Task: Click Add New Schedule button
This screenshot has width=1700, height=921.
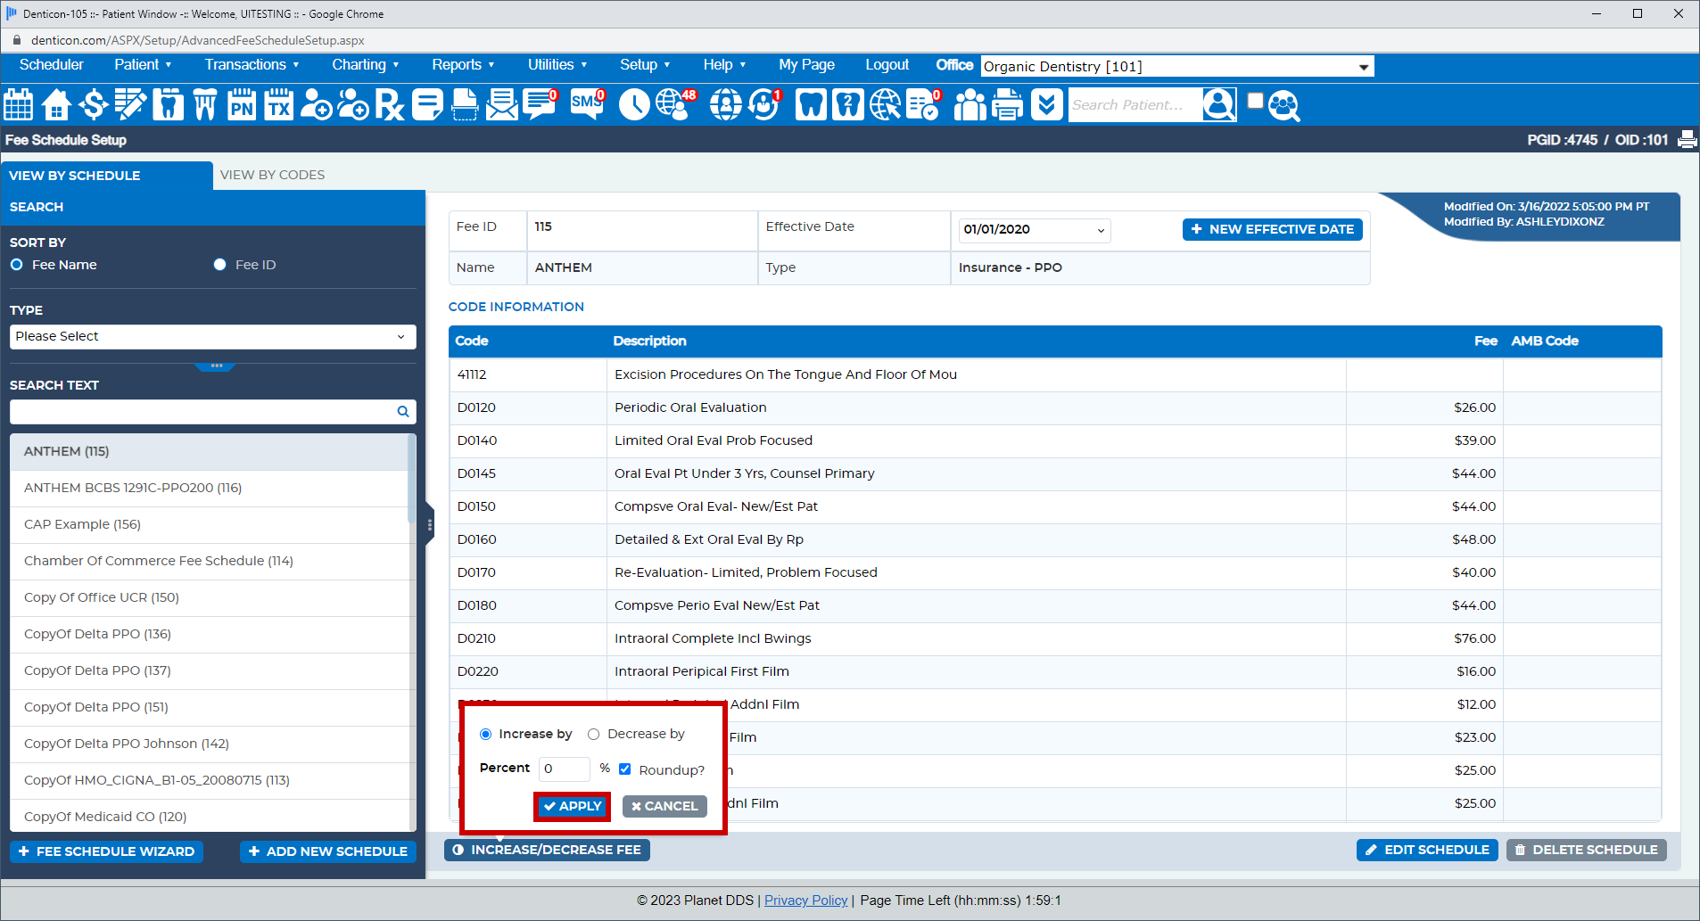Action: (328, 851)
